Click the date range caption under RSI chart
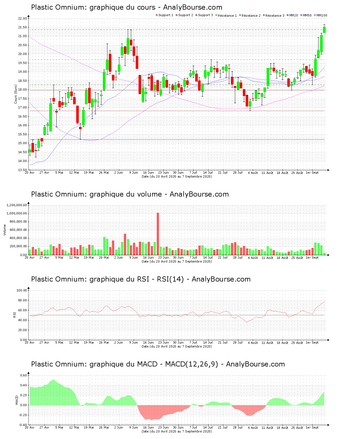340x439 pixels. tap(177, 346)
